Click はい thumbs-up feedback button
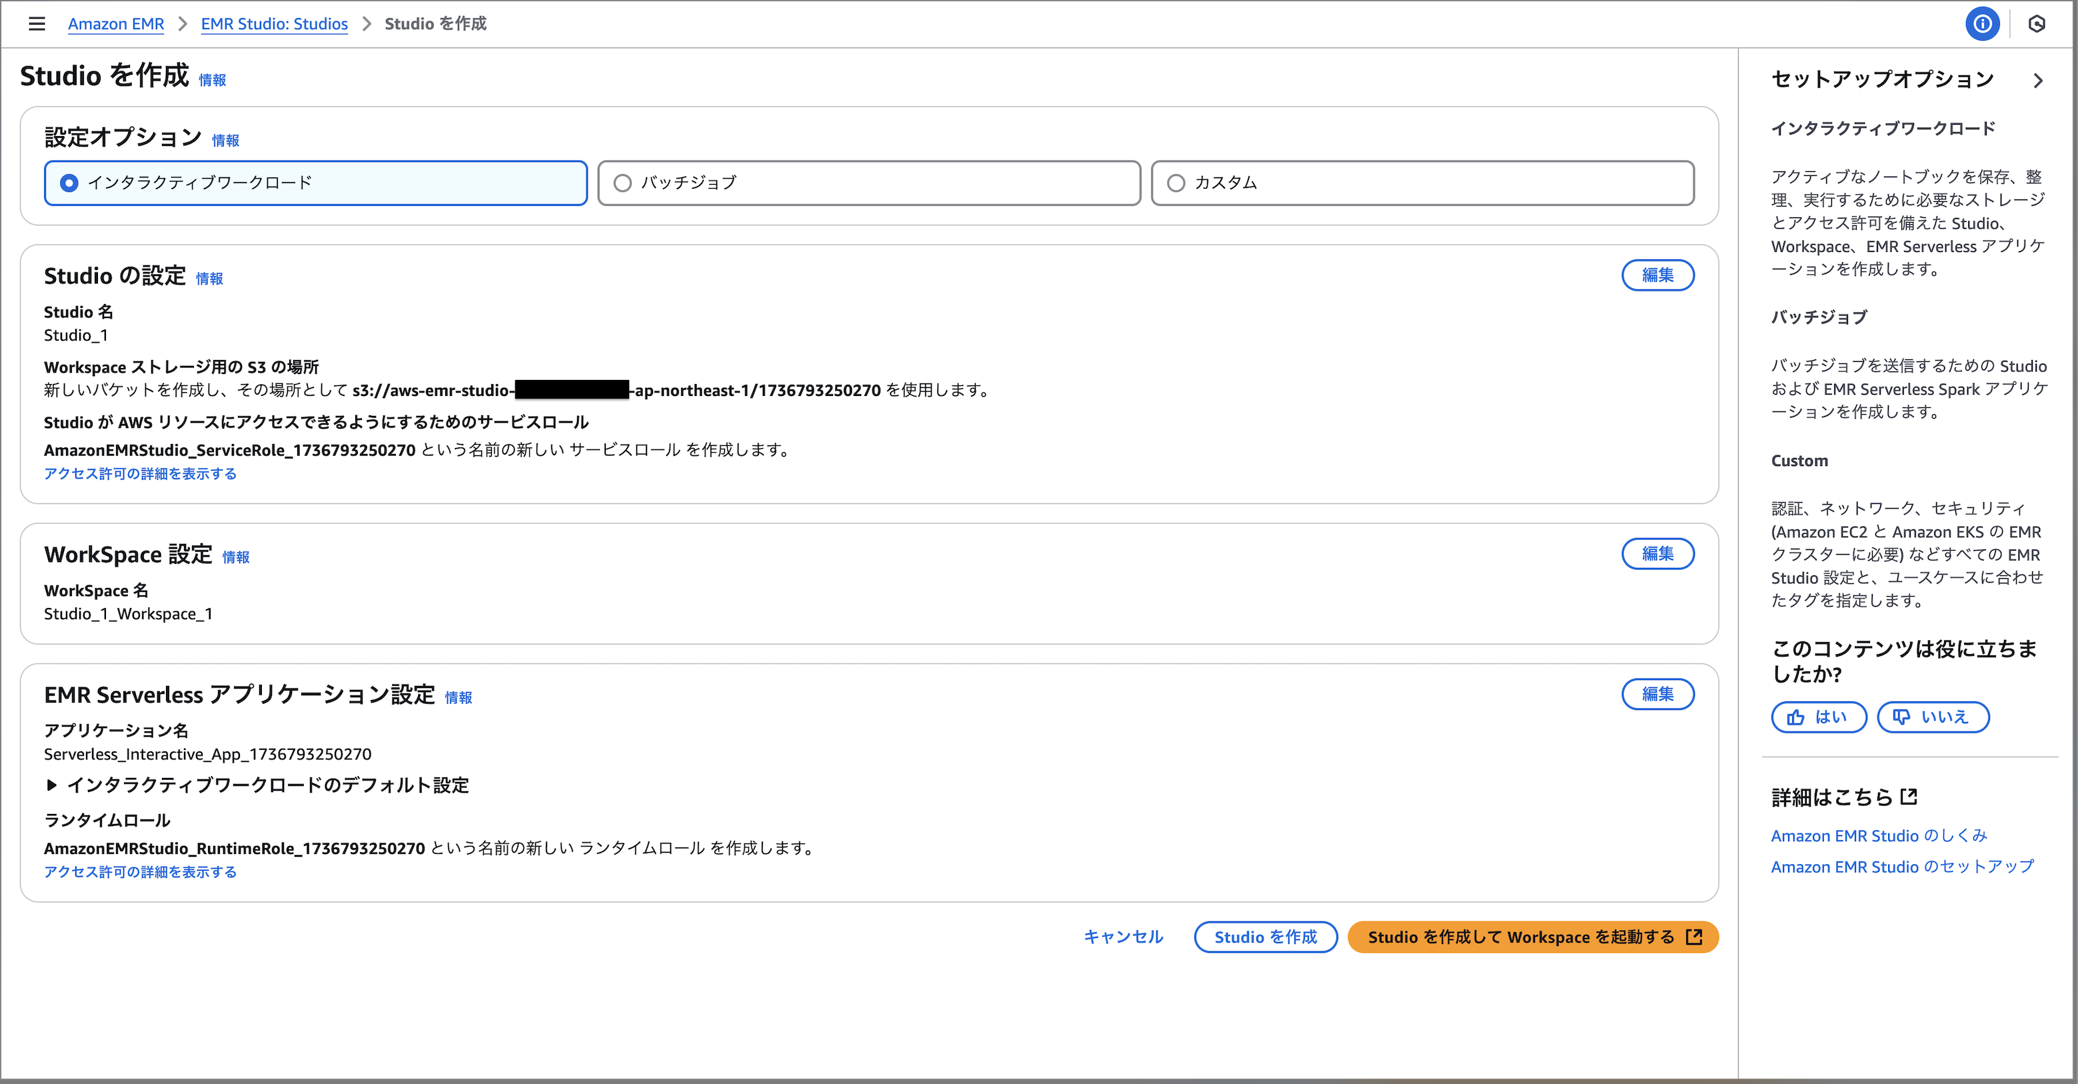This screenshot has height=1084, width=2078. (1819, 717)
